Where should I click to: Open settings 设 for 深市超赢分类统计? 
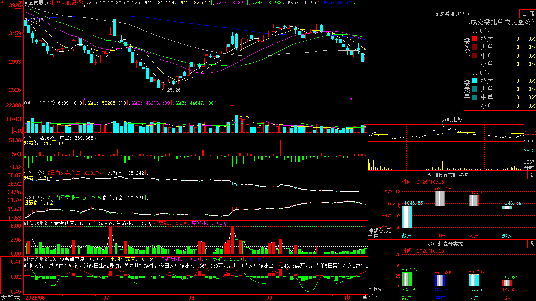532,244
